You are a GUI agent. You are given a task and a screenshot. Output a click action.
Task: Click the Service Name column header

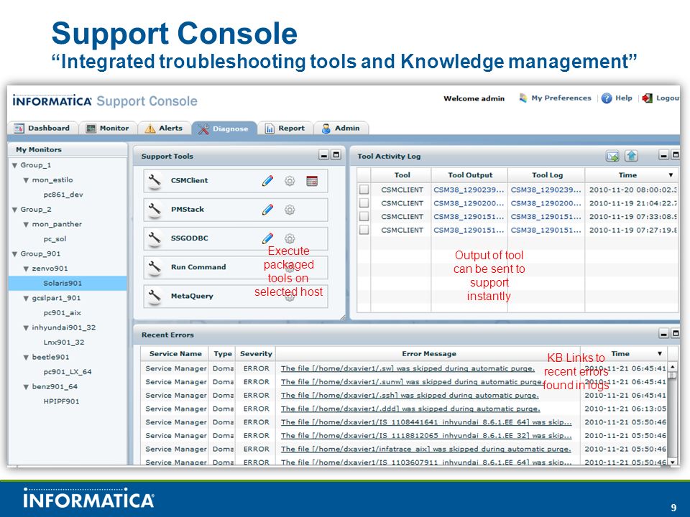[175, 353]
